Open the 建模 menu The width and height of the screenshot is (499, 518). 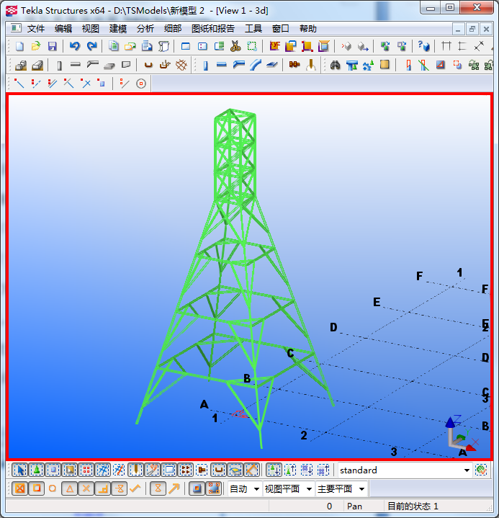pyautogui.click(x=117, y=29)
